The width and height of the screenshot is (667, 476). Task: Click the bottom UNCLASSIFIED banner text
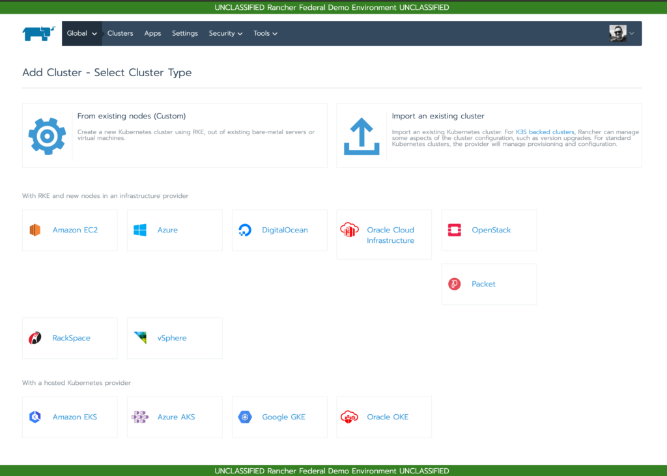coord(332,471)
